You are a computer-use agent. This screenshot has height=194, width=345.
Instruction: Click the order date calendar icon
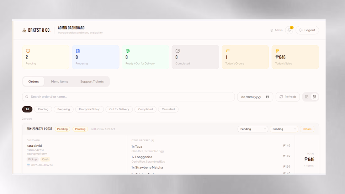point(28,165)
